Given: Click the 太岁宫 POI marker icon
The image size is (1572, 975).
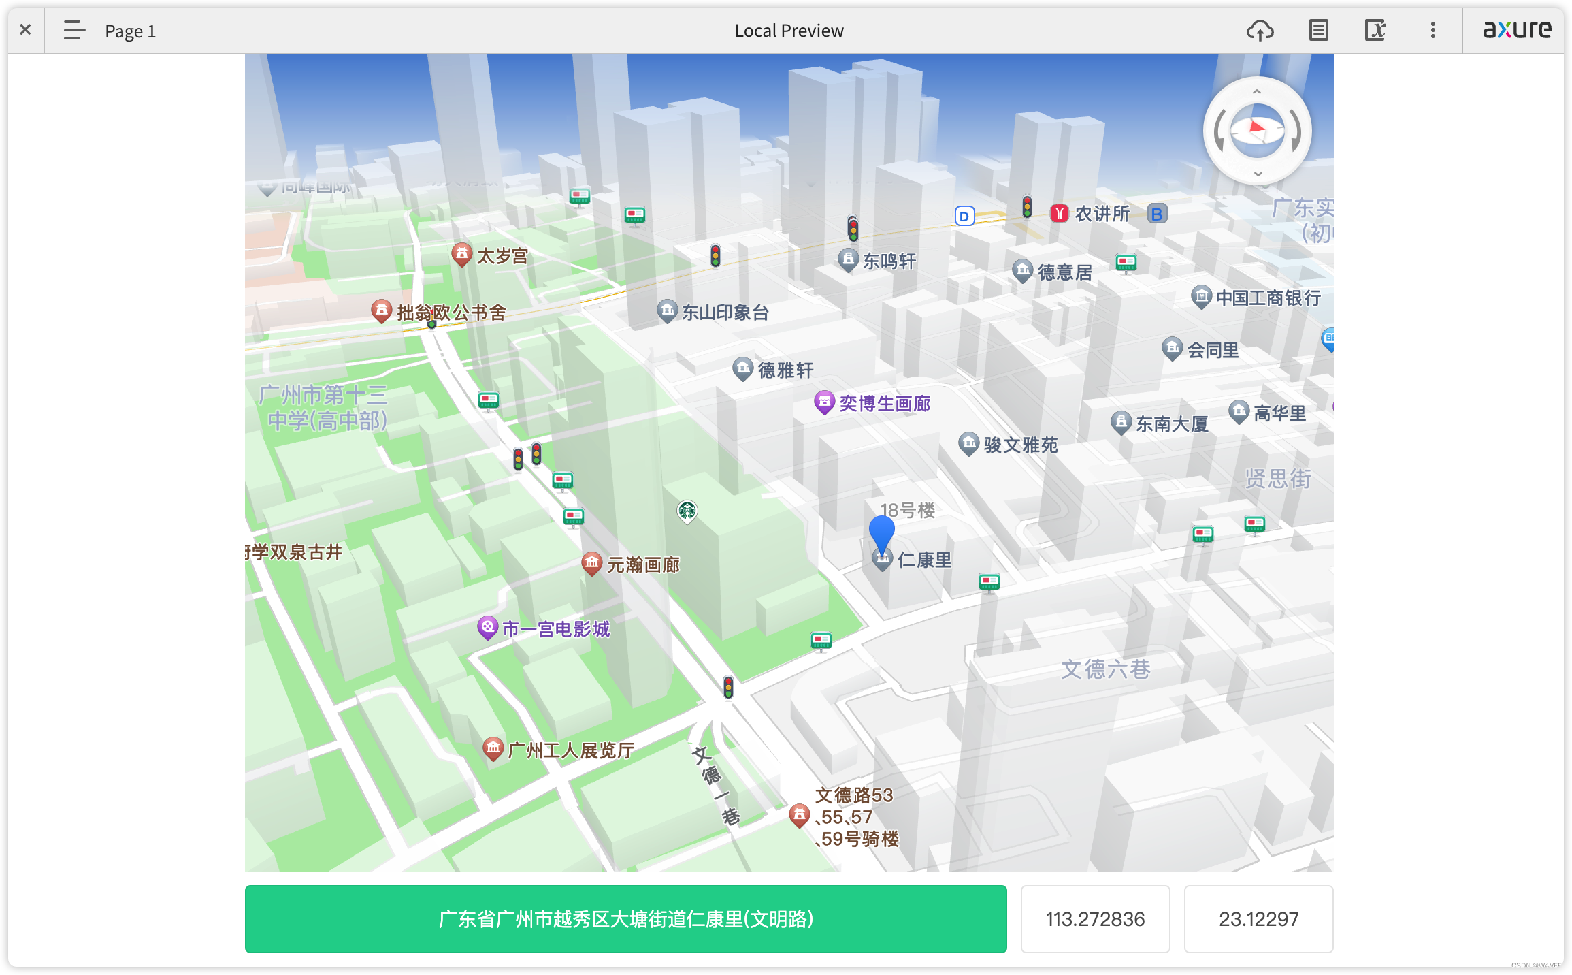Looking at the screenshot, I should pyautogui.click(x=463, y=253).
